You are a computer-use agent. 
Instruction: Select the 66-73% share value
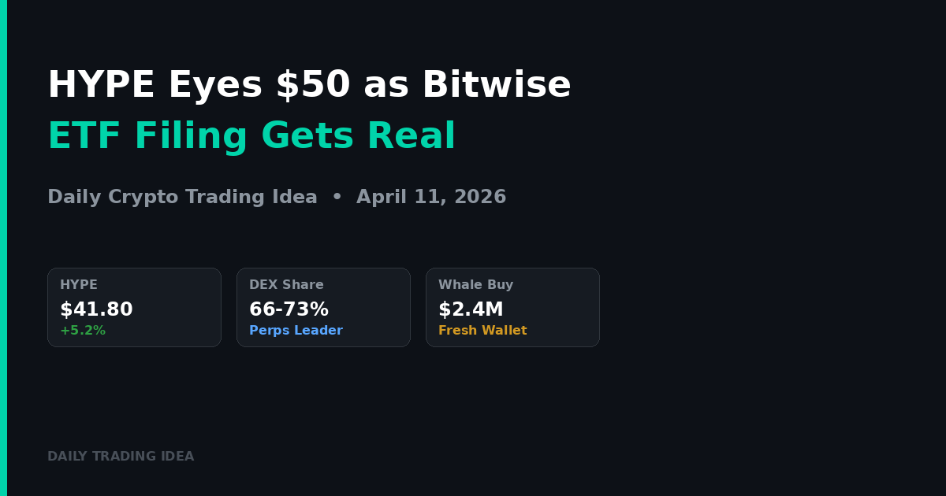[x=289, y=310]
